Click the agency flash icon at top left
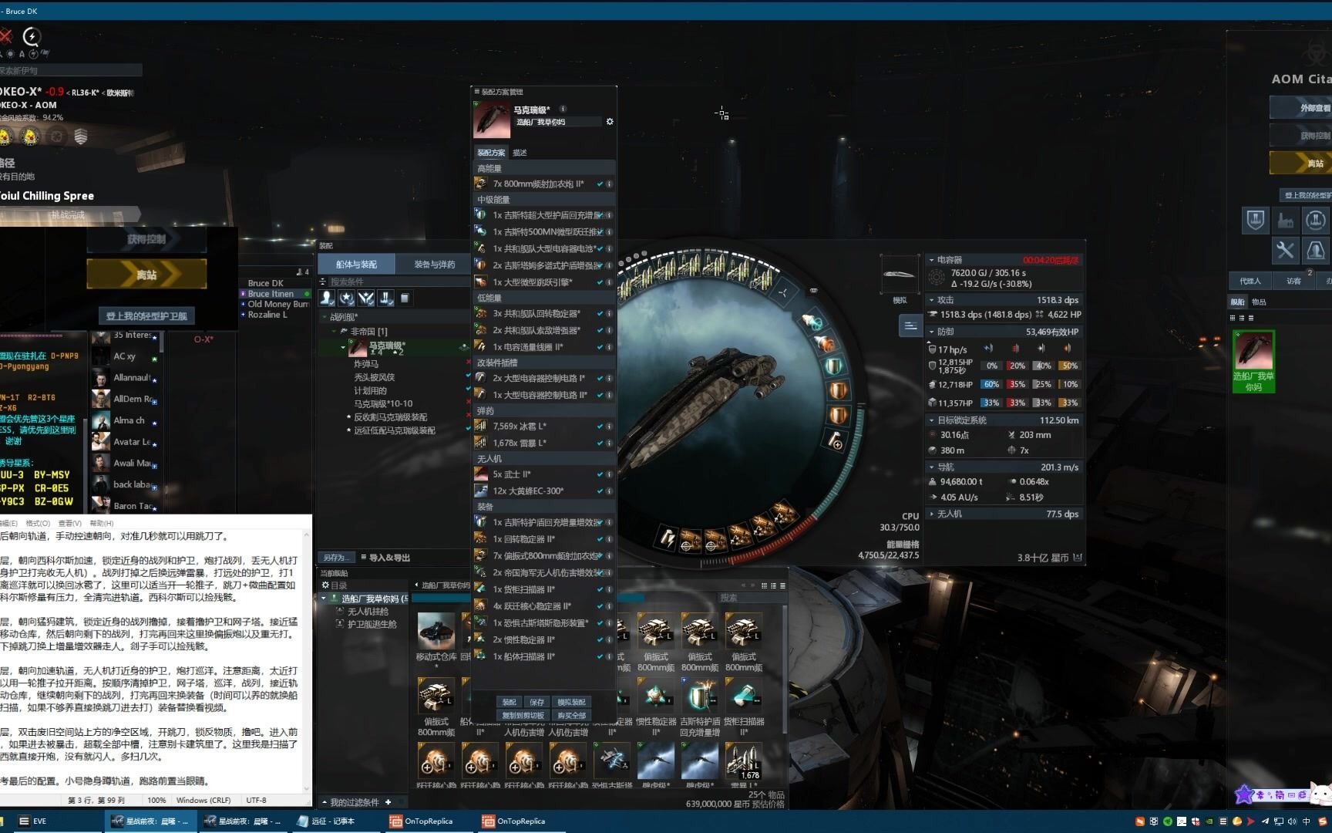 (x=32, y=36)
